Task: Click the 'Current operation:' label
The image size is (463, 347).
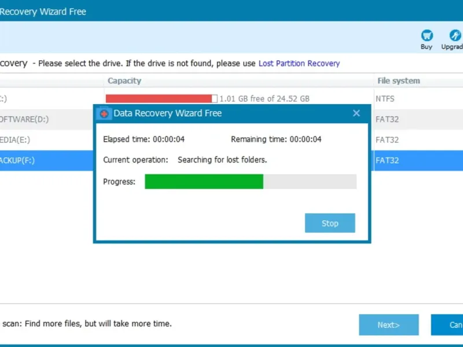Action: coord(135,160)
